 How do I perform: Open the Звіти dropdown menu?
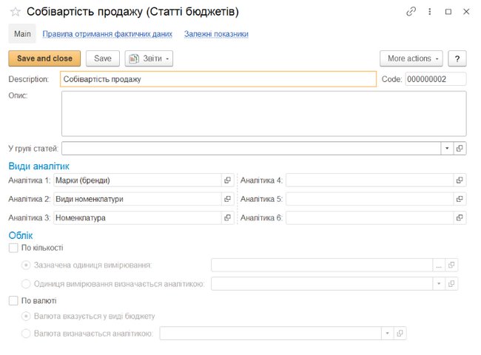[x=149, y=58]
